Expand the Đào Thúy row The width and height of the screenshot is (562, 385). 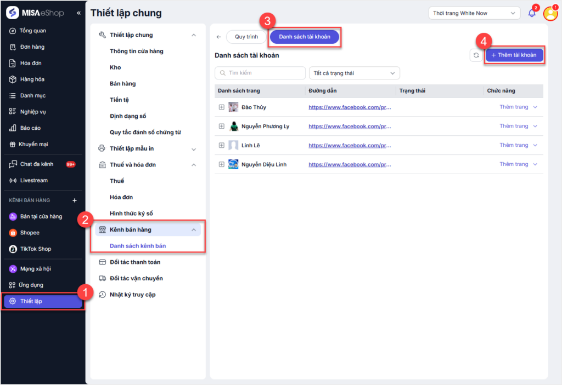tap(222, 107)
